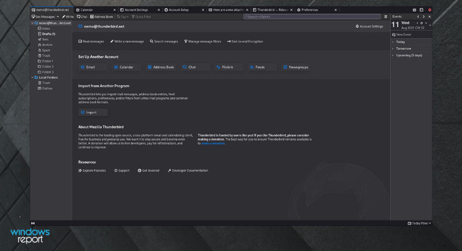The height and width of the screenshot is (251, 462).
Task: Open account Trash folder below Spam
Action: pyautogui.click(x=44, y=56)
